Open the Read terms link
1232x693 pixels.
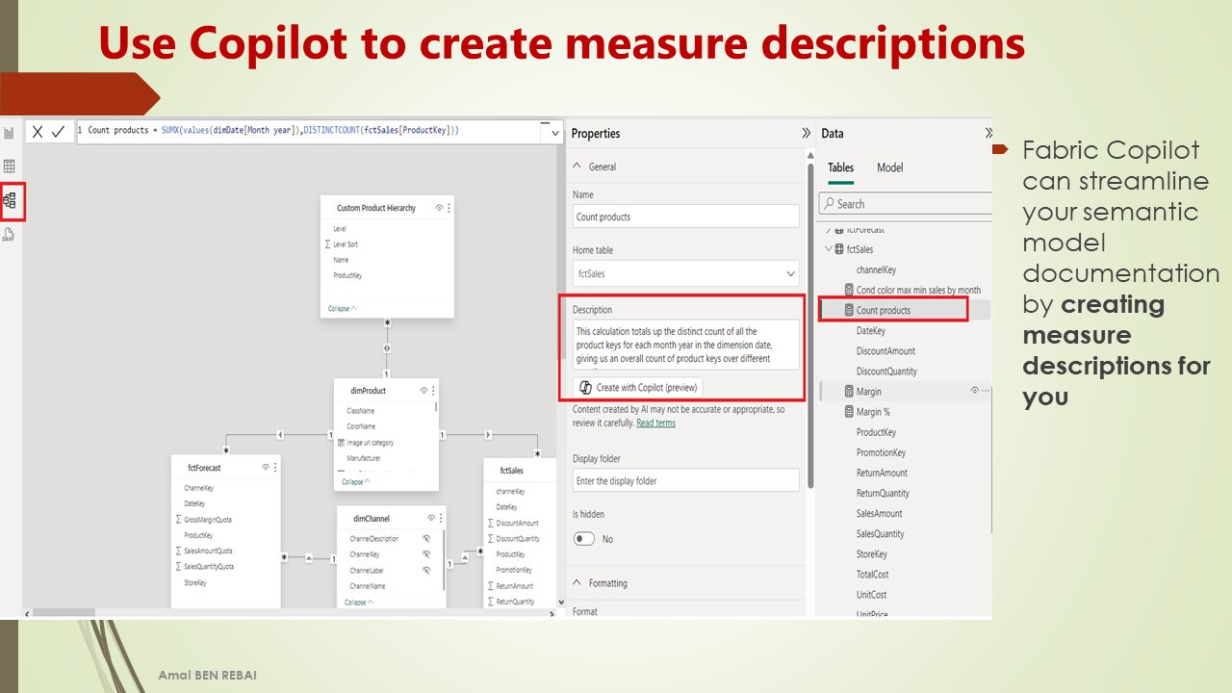click(655, 423)
